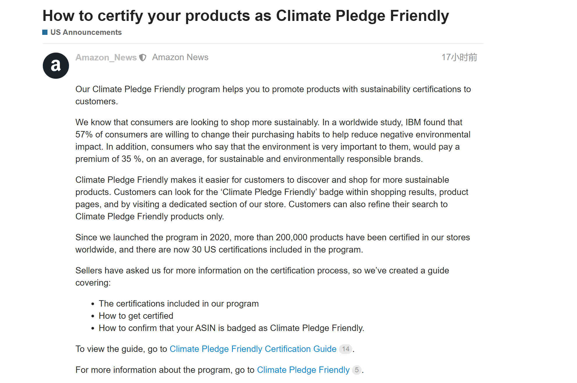Viewport: 577px width, 383px height.
Task: Click the paragraph mentioning IBM worldwide study
Action: tap(273, 141)
